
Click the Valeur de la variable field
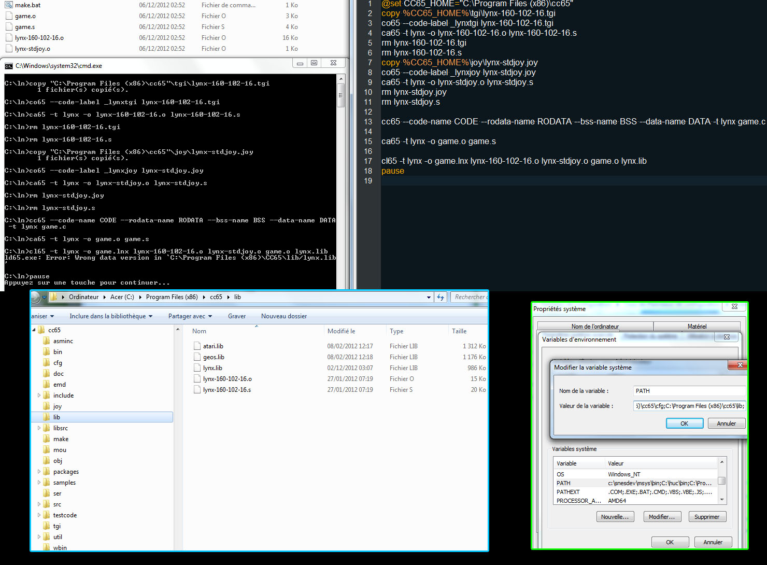pyautogui.click(x=689, y=406)
